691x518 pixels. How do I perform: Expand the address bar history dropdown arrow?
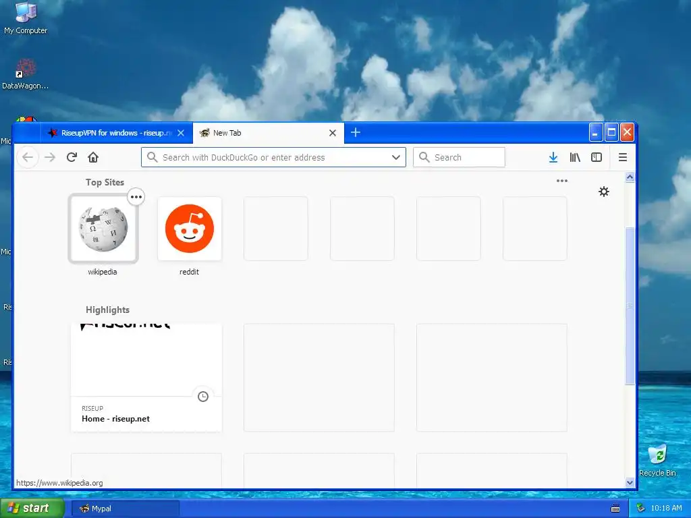tap(395, 157)
